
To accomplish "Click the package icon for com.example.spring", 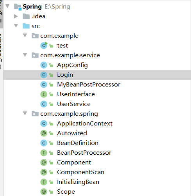I will pyautogui.click(x=35, y=114).
